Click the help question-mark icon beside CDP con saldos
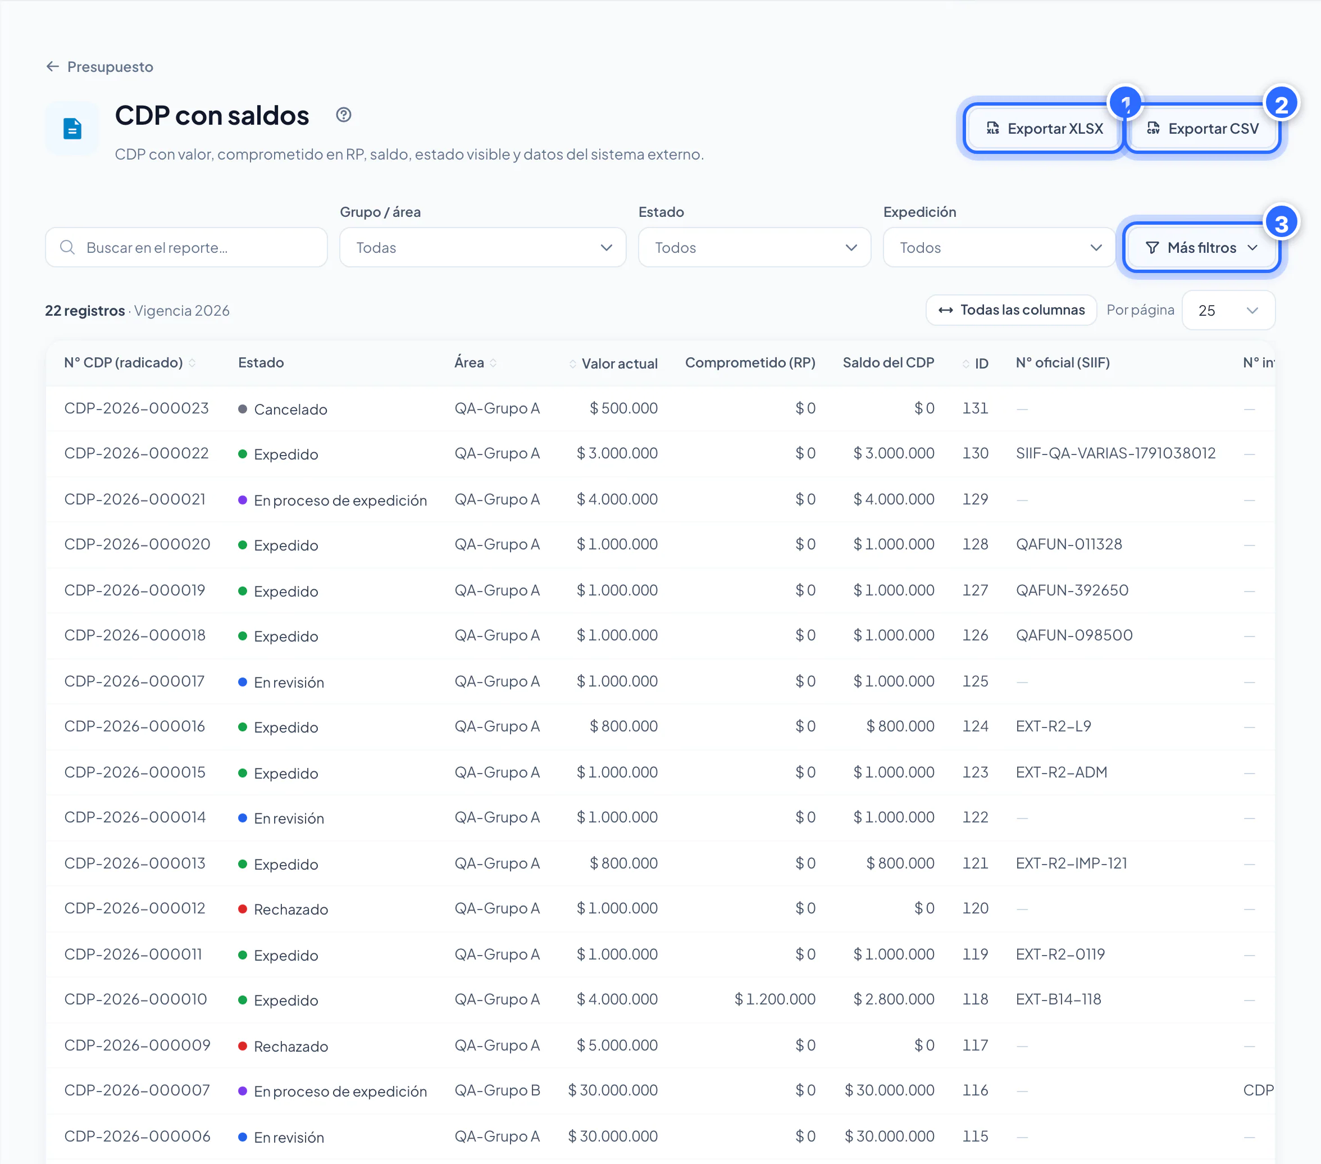 [x=344, y=115]
